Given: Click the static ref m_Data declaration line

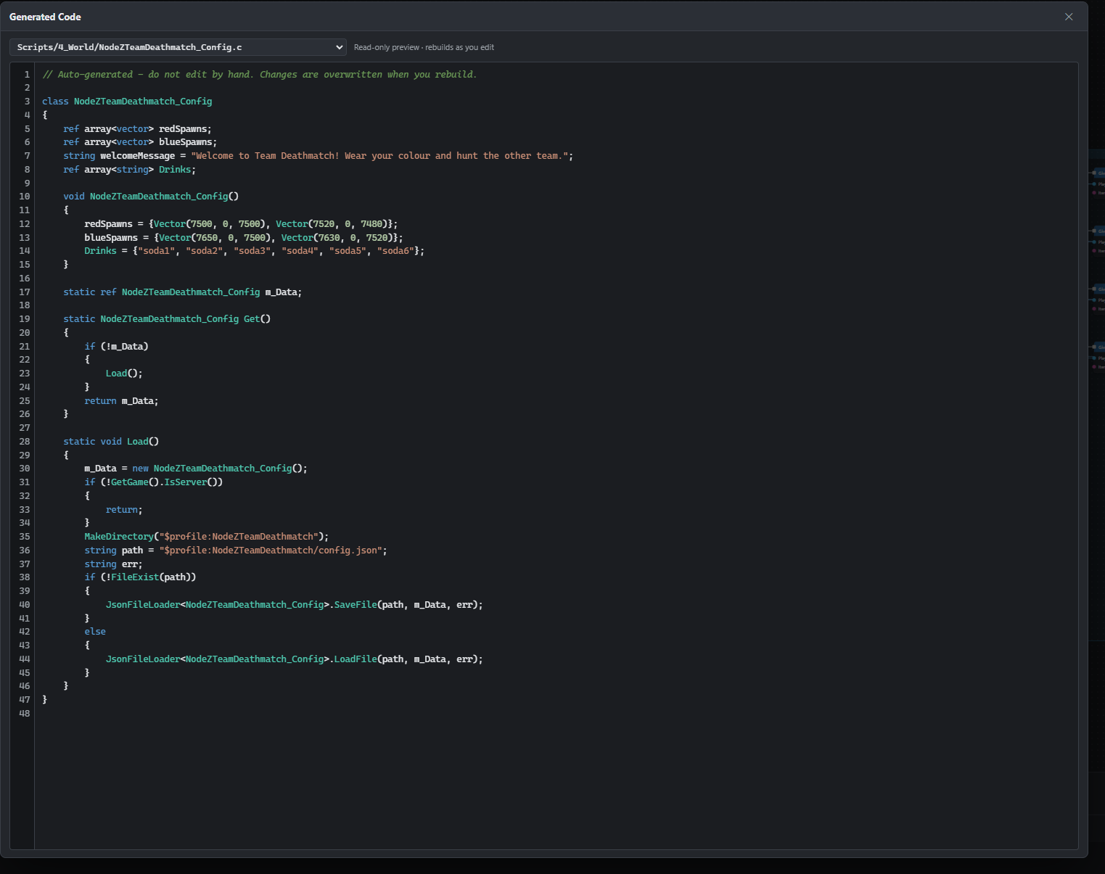Looking at the screenshot, I should tap(182, 292).
